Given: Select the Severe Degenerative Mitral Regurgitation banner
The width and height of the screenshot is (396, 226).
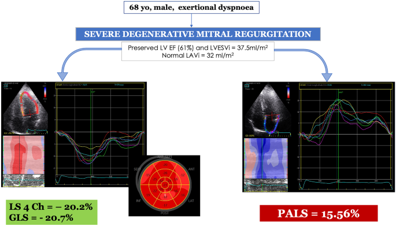Looking at the screenshot, I should coord(198,34).
